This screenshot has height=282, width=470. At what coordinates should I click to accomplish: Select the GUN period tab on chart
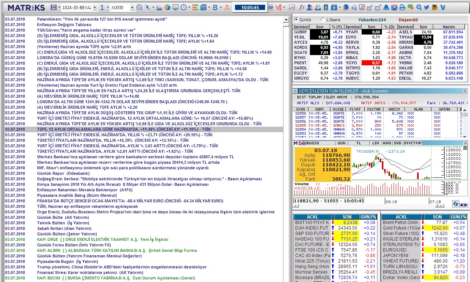pyautogui.click(x=341, y=143)
